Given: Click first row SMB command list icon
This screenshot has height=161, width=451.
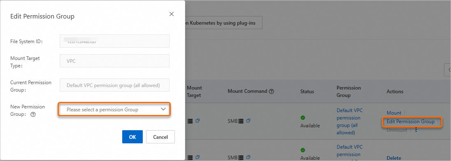Looking at the screenshot, I should pos(241,121).
